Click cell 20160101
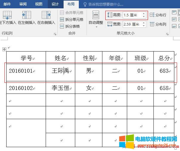The width and height of the screenshot is (180, 151). pos(26,72)
